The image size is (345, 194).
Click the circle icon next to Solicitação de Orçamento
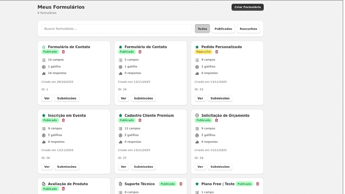coord(197,115)
